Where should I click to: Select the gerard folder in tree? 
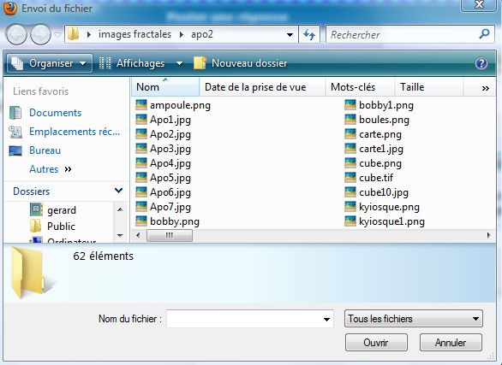pyautogui.click(x=62, y=210)
